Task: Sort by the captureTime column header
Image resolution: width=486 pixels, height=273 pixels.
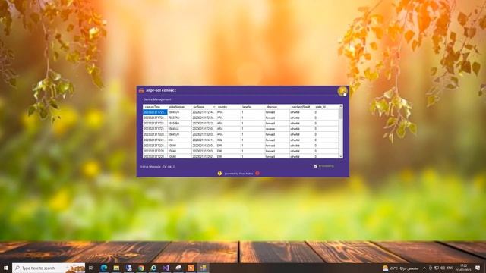Action: point(155,107)
